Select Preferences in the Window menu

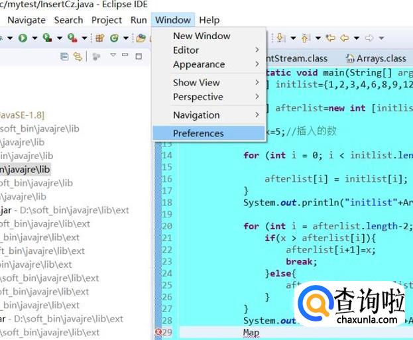click(x=209, y=133)
